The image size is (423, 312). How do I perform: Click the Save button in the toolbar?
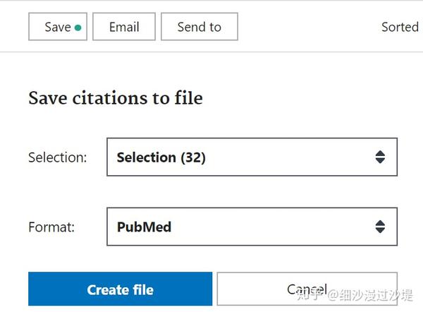[58, 27]
